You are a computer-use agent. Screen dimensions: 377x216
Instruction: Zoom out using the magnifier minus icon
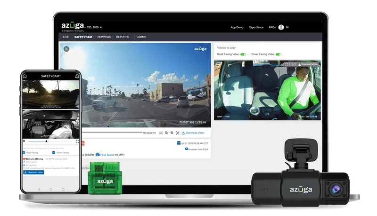coord(166,133)
